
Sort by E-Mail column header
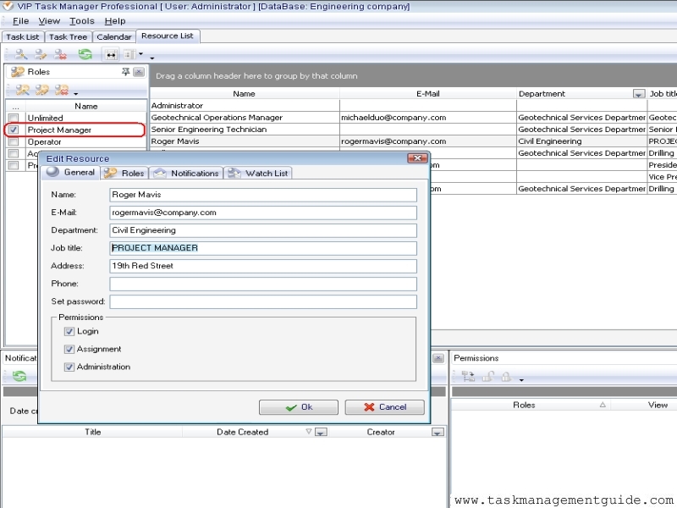pos(428,94)
